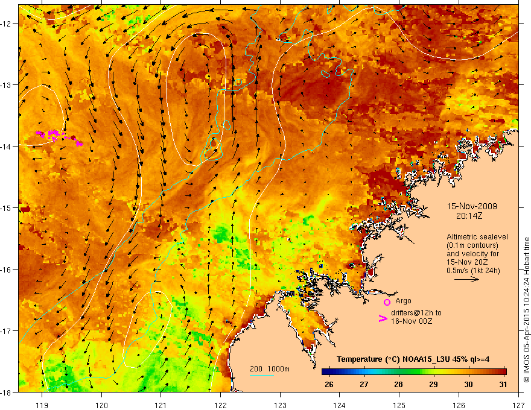Click the color bar tick label 29

tap(433, 384)
